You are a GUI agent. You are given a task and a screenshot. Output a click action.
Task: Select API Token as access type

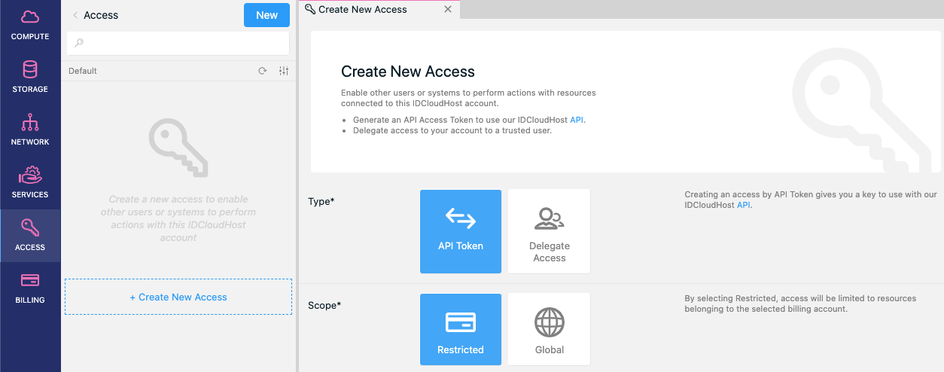coord(461,231)
